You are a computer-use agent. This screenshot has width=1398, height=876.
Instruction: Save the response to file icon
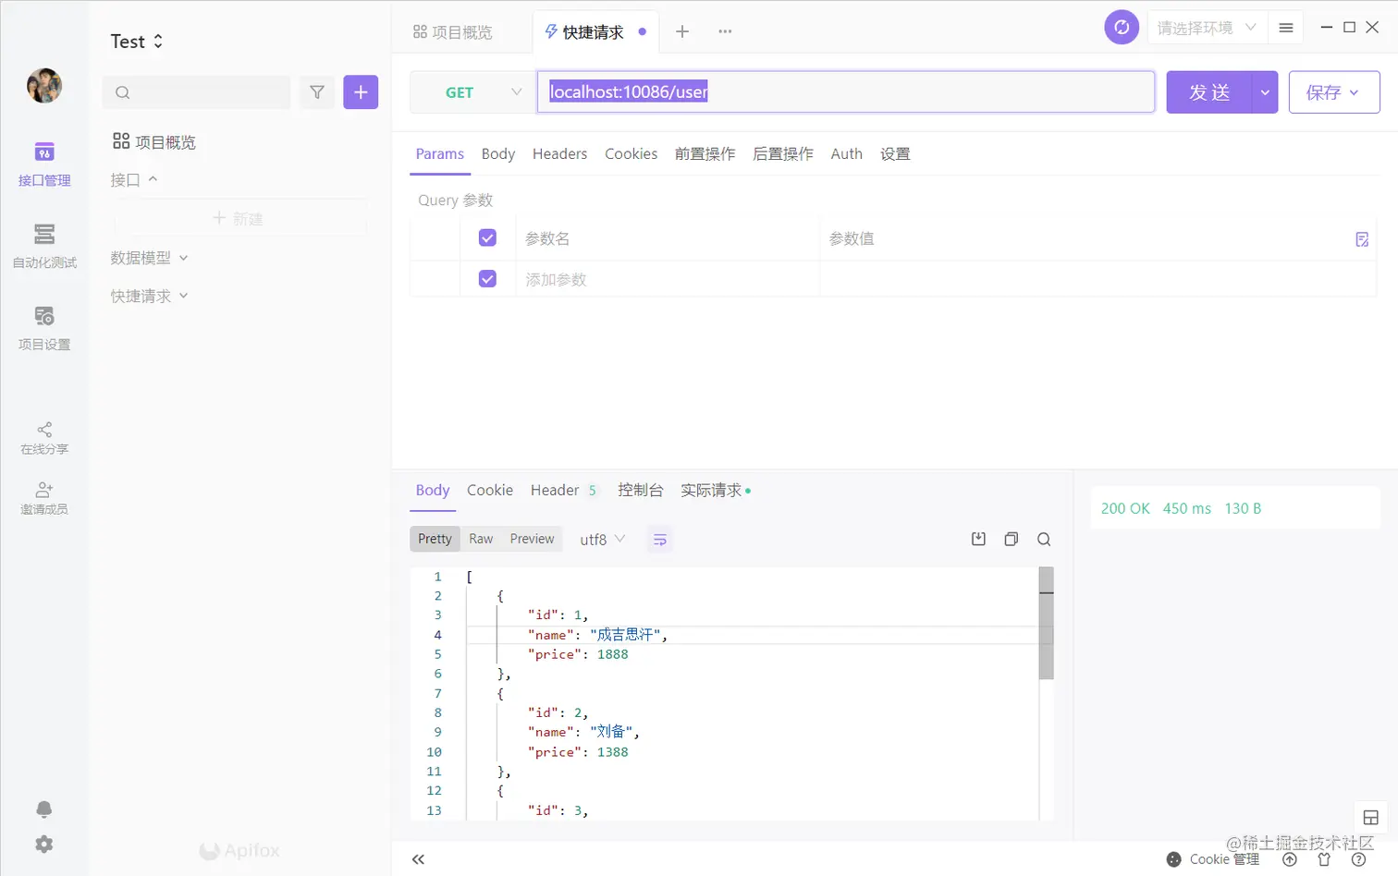[x=978, y=540]
